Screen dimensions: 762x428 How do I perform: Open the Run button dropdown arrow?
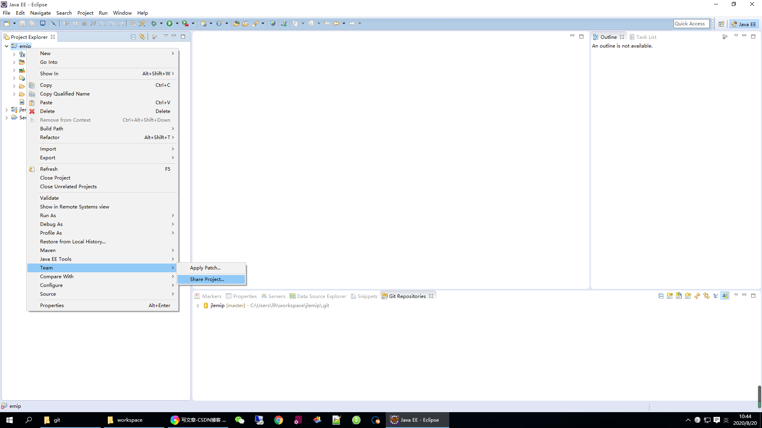pyautogui.click(x=177, y=23)
